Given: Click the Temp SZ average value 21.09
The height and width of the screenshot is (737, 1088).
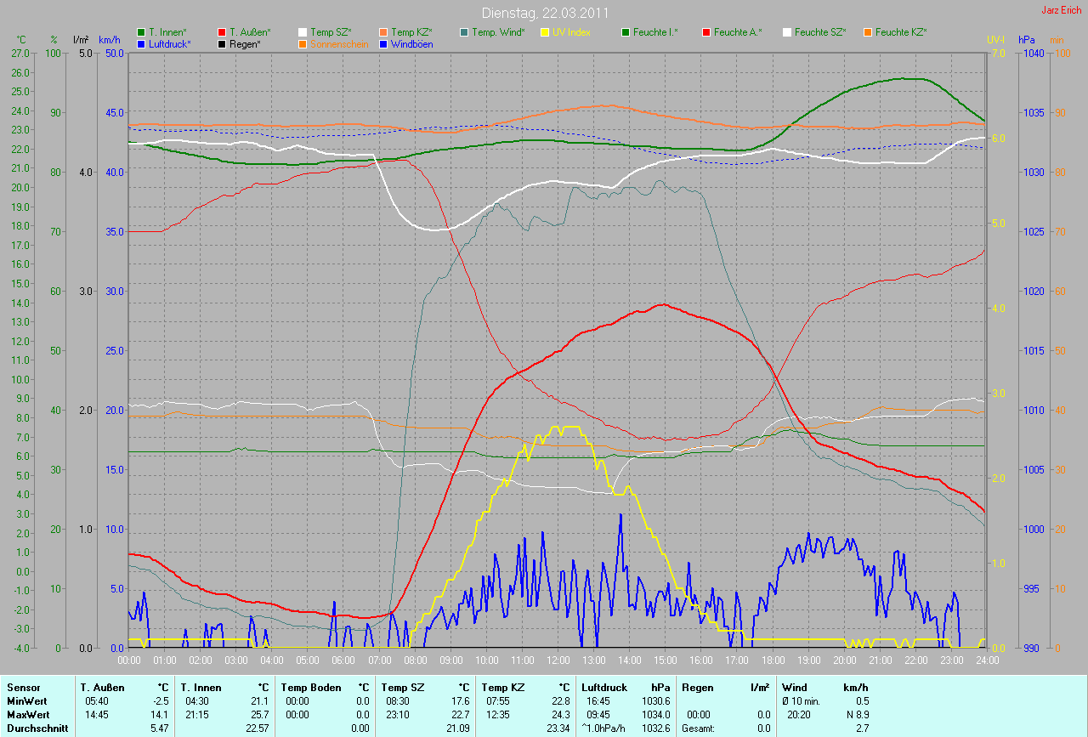Looking at the screenshot, I should pos(458,728).
